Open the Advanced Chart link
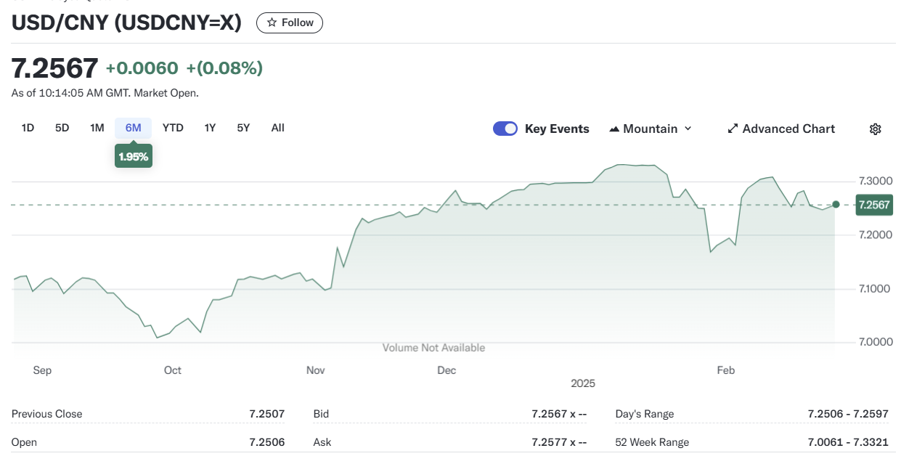 [x=788, y=129]
